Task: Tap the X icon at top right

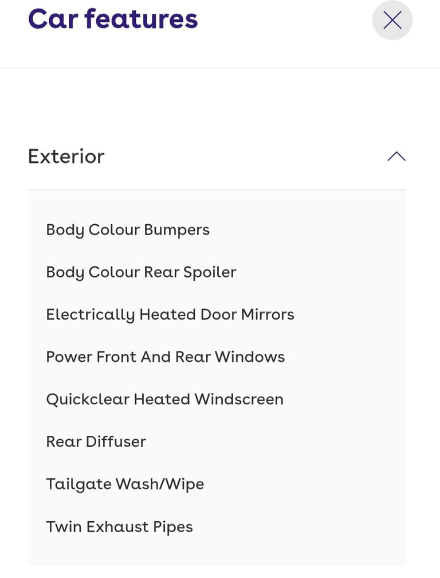Action: [x=392, y=21]
